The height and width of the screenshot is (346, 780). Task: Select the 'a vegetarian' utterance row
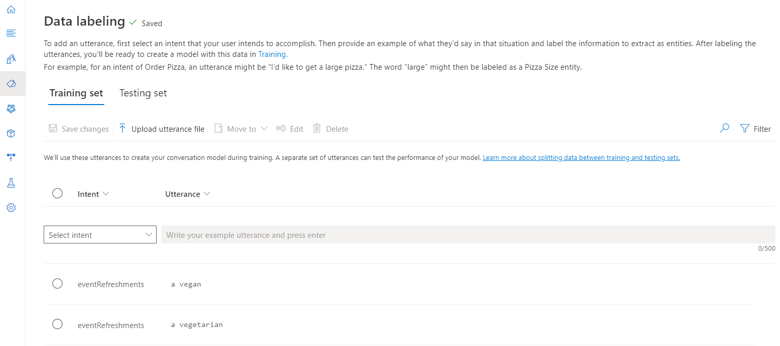57,323
